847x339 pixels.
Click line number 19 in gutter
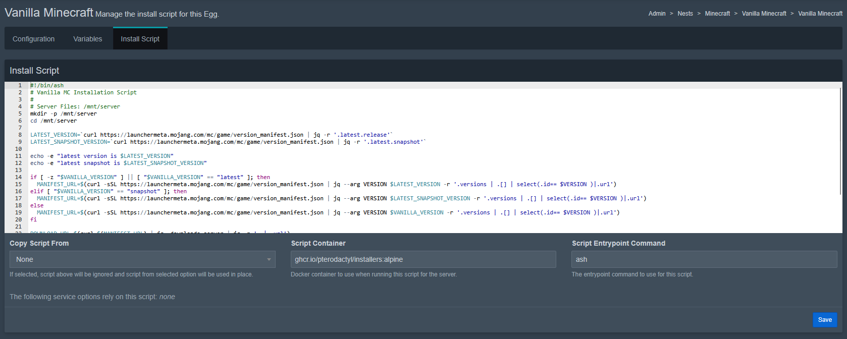click(x=18, y=212)
